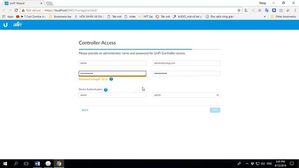Focus the confirm password field
This screenshot has width=299, height=168.
coord(186,74)
